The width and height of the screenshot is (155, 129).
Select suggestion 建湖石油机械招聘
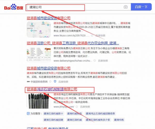tap(53, 120)
